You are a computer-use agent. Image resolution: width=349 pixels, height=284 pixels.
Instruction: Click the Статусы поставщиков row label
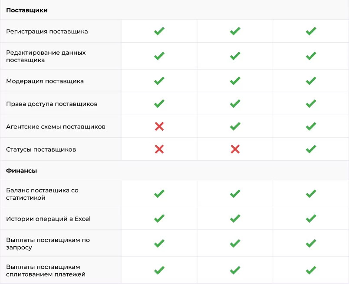(x=41, y=149)
